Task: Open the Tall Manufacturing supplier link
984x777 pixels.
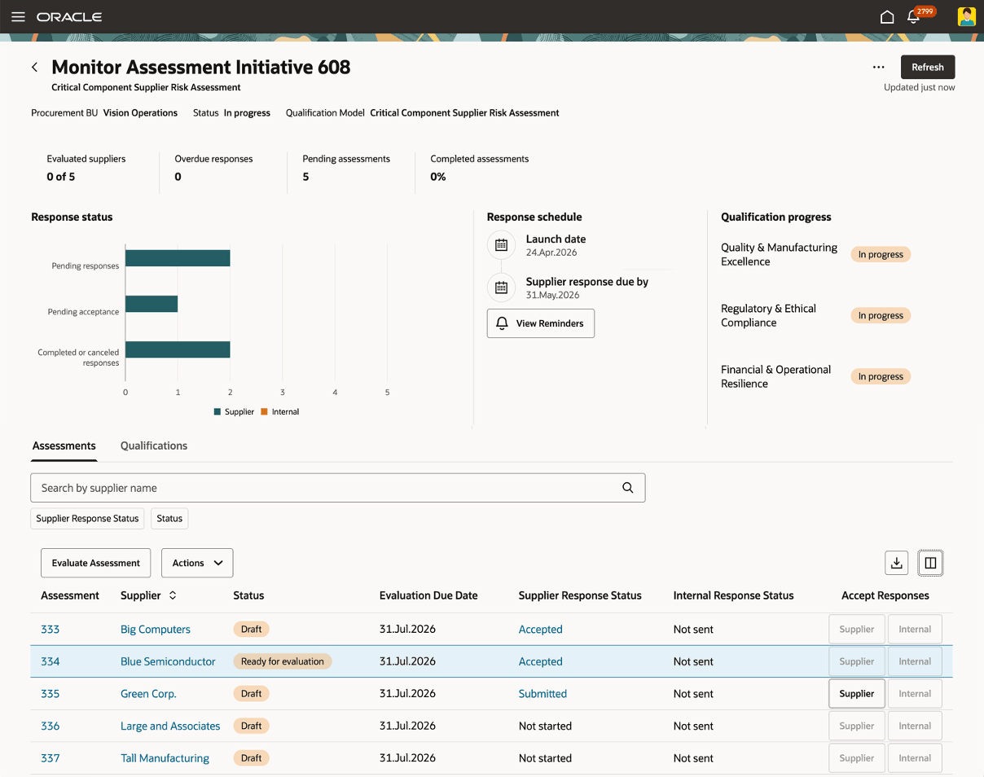Action: 165,758
